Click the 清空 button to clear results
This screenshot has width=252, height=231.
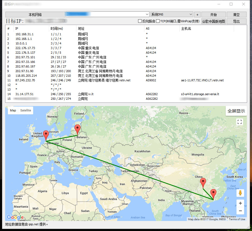[236, 15]
